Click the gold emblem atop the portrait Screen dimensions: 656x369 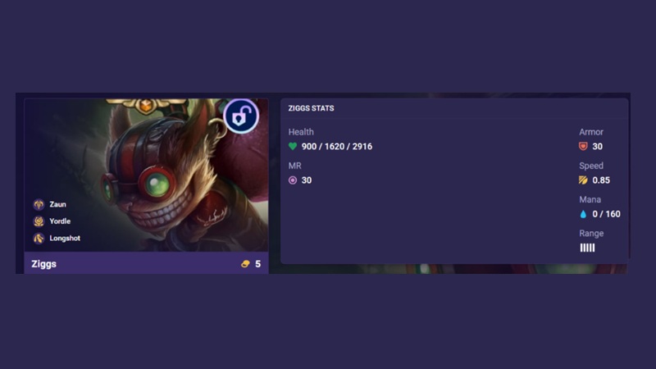(x=146, y=106)
